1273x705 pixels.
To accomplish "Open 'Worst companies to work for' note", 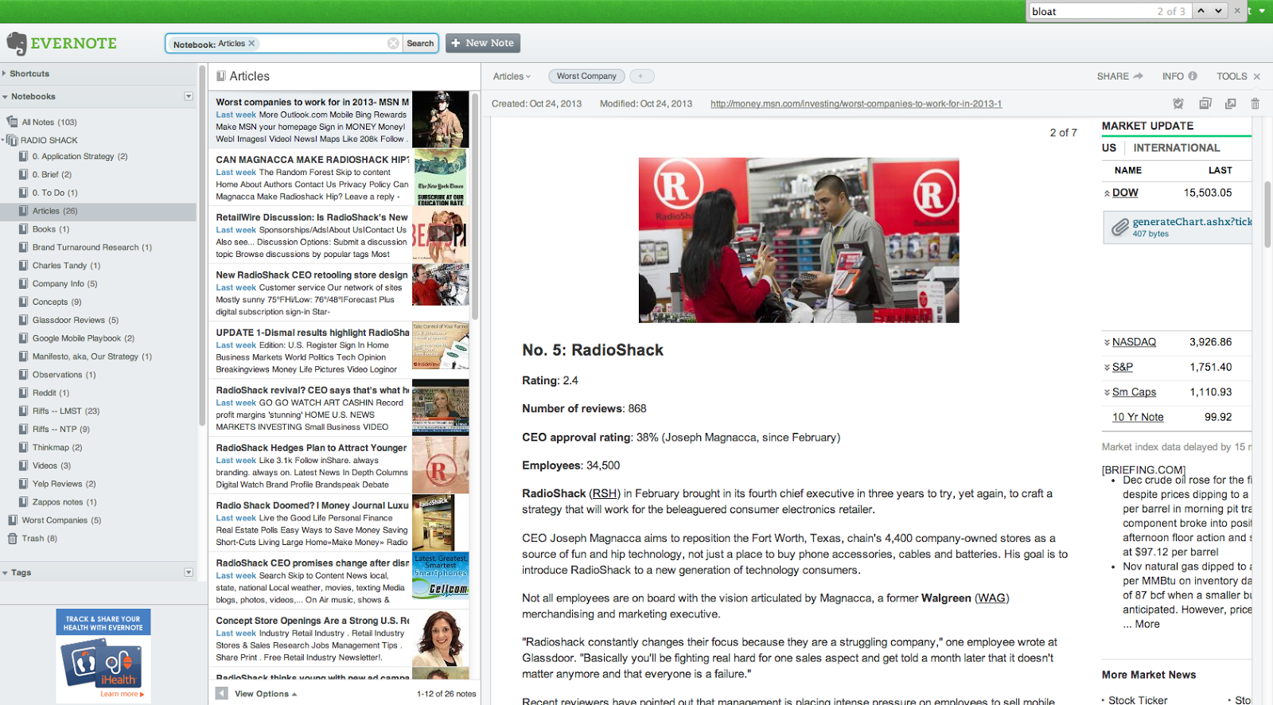I will point(339,119).
